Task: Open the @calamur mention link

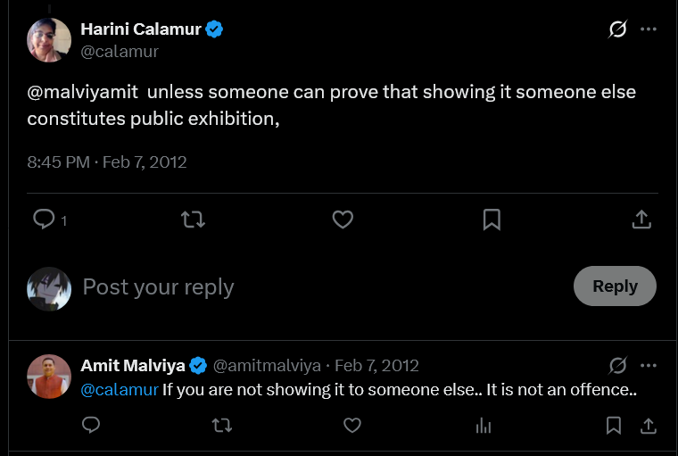Action: [x=120, y=390]
